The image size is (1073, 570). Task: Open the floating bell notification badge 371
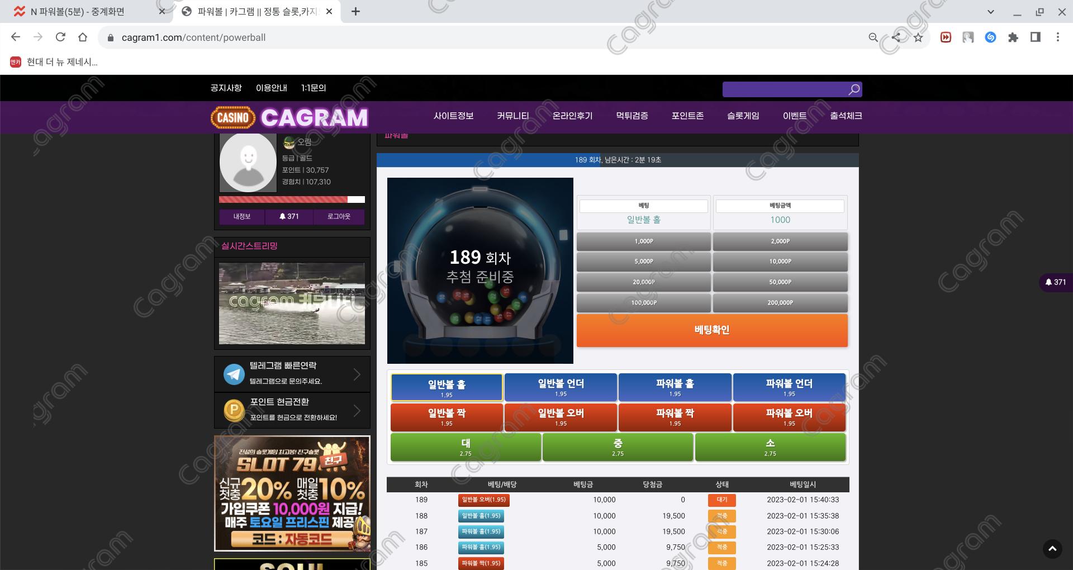click(x=1056, y=282)
